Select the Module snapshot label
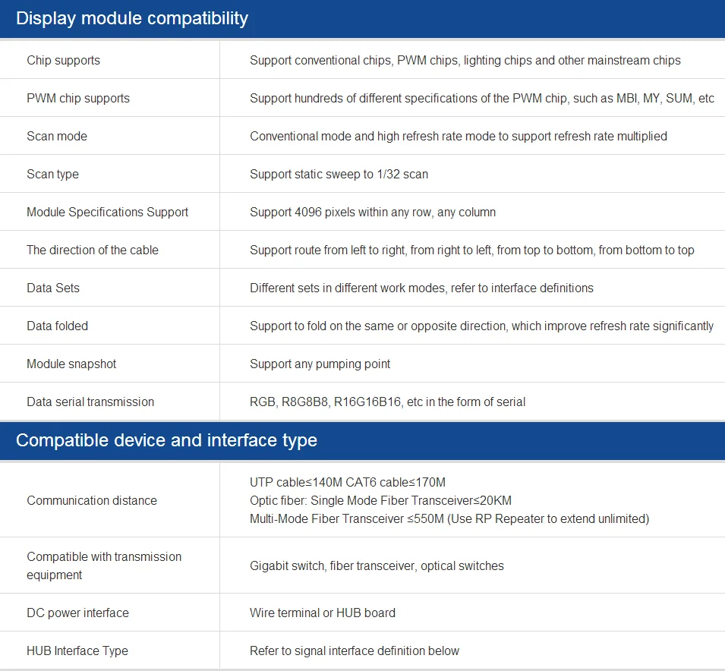This screenshot has height=671, width=725. click(x=71, y=364)
